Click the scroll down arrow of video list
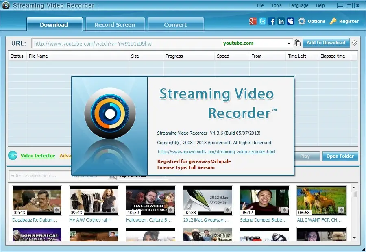 (354, 238)
